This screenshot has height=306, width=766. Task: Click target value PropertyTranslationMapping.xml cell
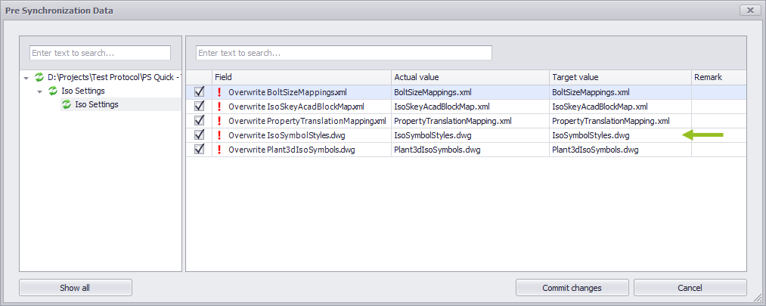pyautogui.click(x=620, y=121)
